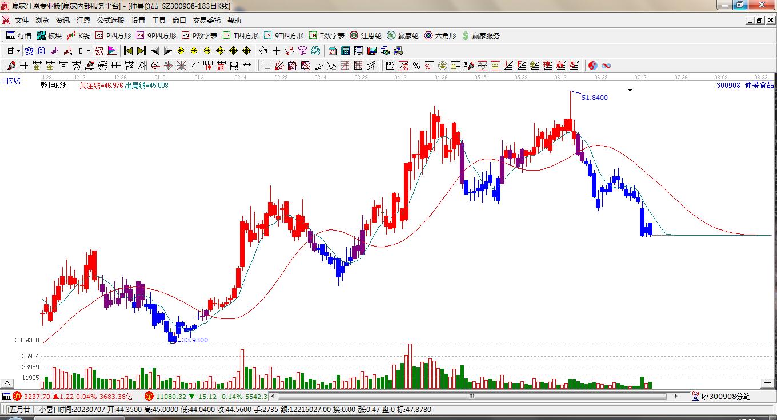
Task: Select the Gann fan lines tool
Action: click(x=280, y=66)
